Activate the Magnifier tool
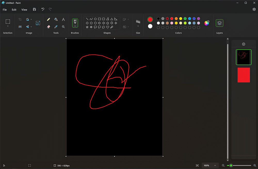The height and width of the screenshot is (169, 258). [x=63, y=27]
